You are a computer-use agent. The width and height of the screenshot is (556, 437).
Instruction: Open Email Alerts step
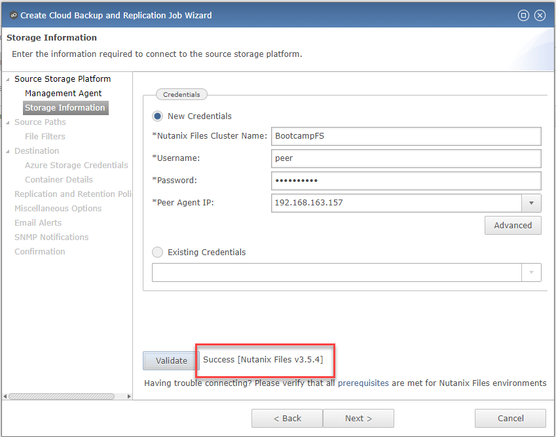click(38, 222)
